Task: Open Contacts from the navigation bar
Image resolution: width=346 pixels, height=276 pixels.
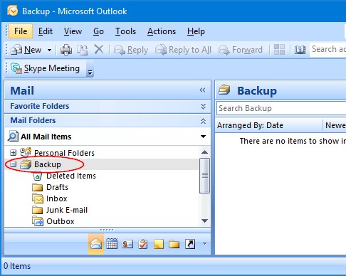Action: pyautogui.click(x=127, y=244)
